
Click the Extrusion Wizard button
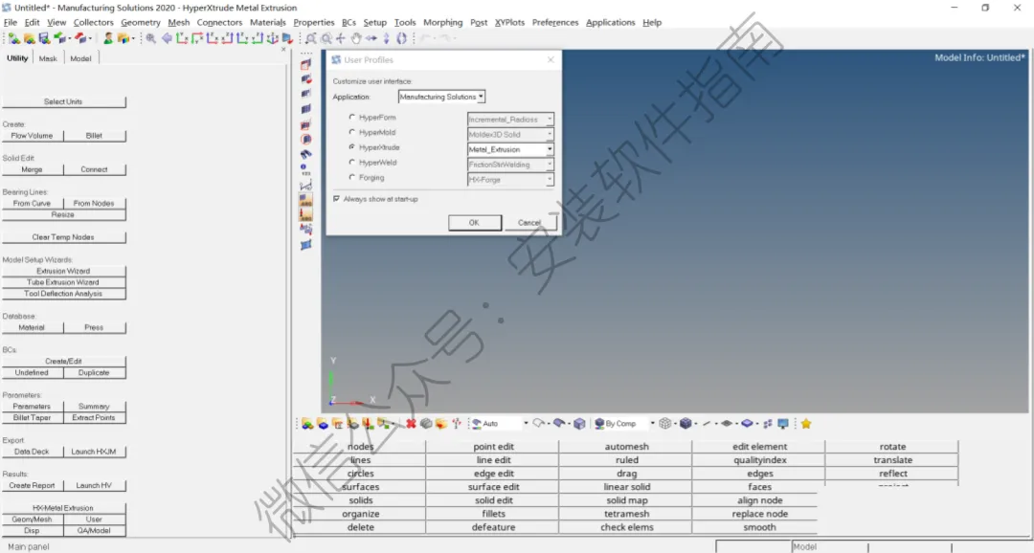tap(63, 271)
